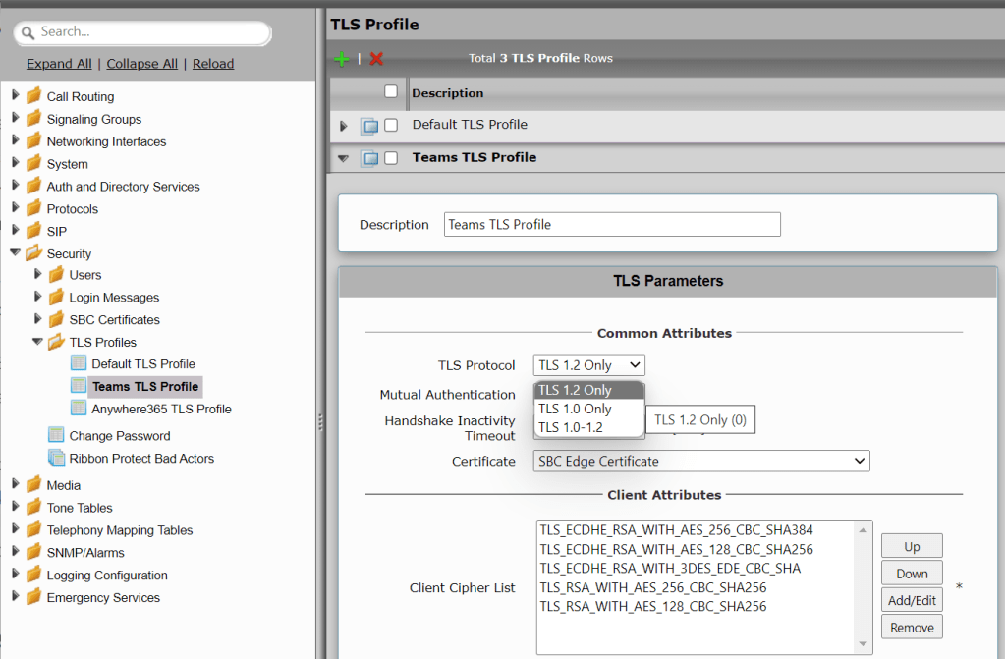Click the Collapse All link
Screen dimensions: 1005x659
(141, 64)
